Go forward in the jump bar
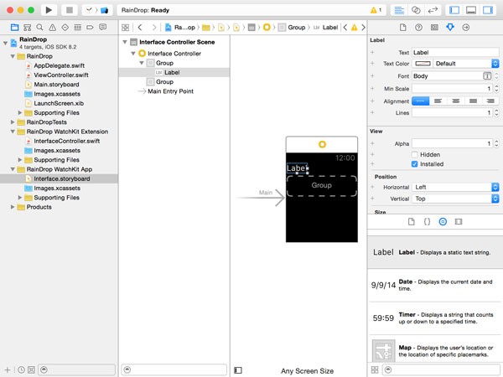 coord(154,28)
